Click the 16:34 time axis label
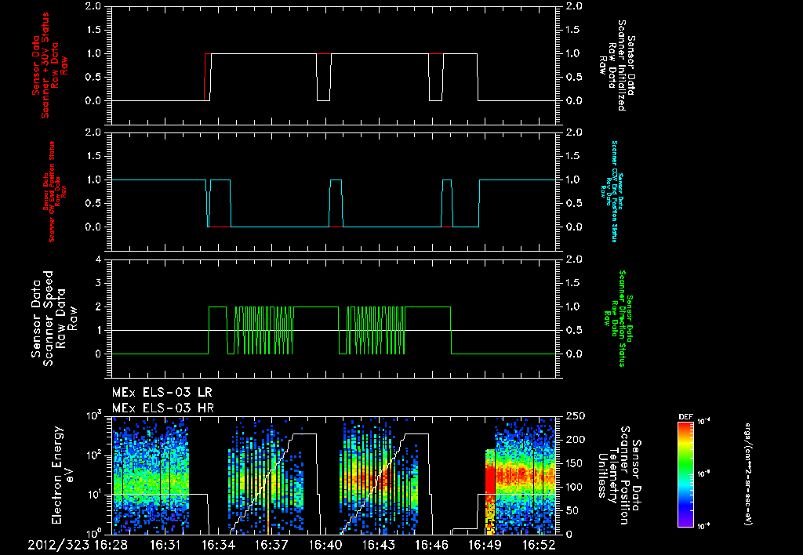Viewport: 803px width, 555px height. pyautogui.click(x=218, y=546)
